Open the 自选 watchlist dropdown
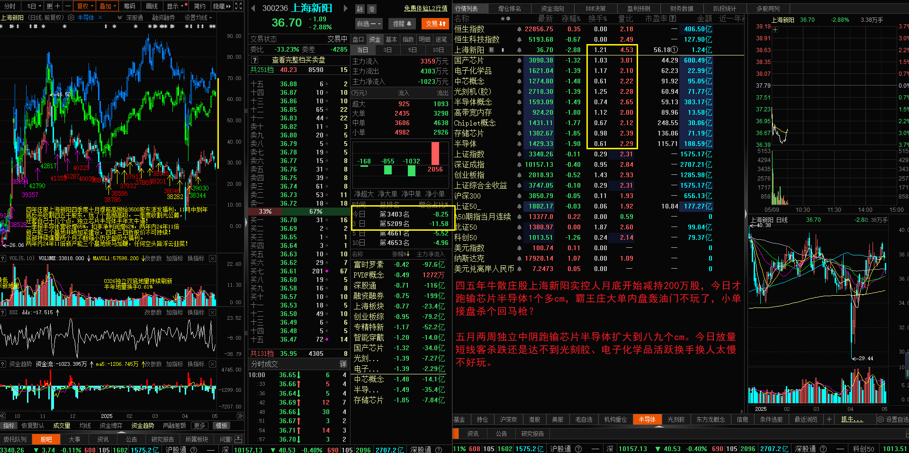 point(369,23)
